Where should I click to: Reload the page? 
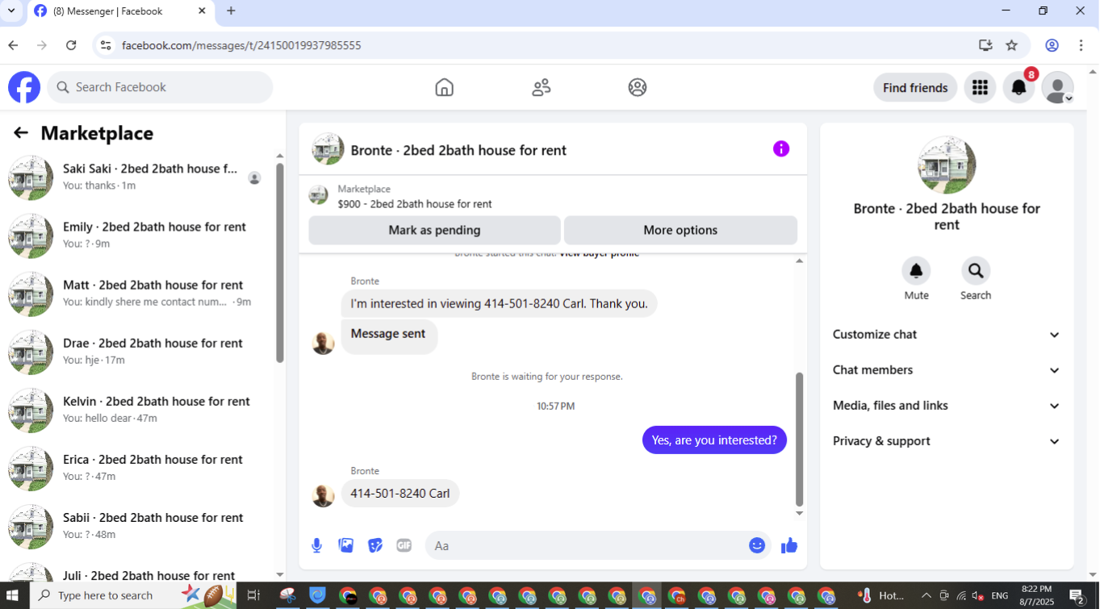tap(71, 45)
